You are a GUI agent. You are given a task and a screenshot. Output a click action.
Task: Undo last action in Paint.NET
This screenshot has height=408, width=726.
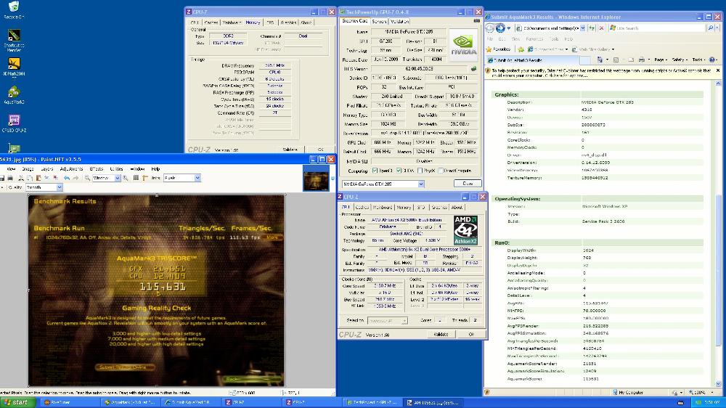(67, 178)
